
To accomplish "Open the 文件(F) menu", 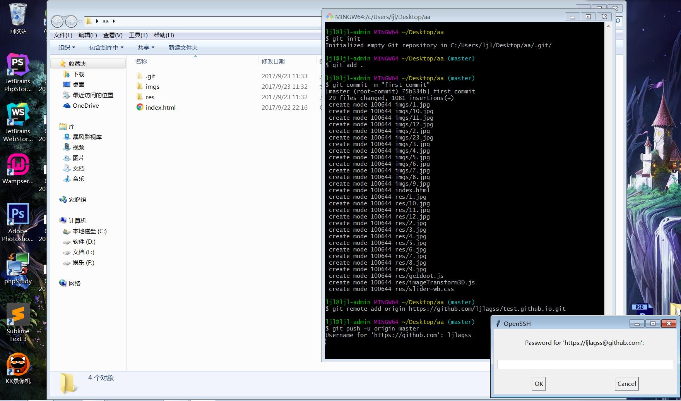I will (x=63, y=35).
